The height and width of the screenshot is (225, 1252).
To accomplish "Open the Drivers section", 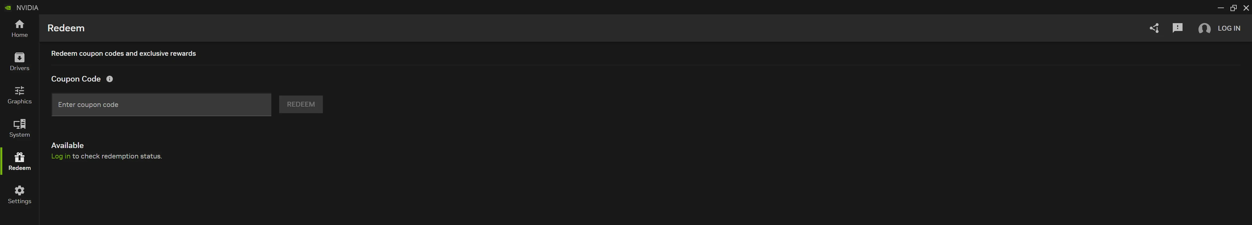I will (20, 62).
